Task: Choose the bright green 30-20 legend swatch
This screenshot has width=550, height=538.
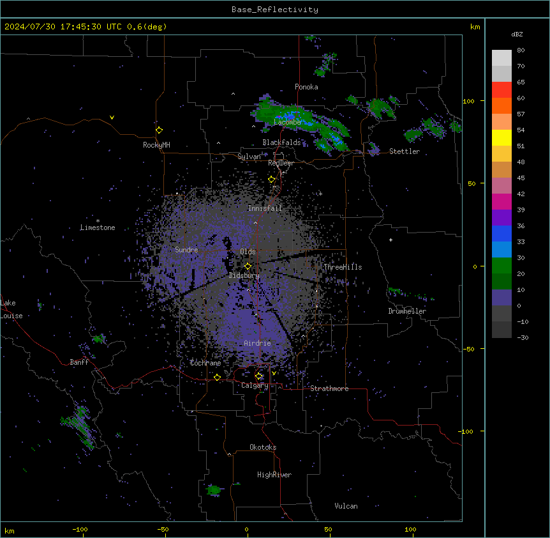Action: [502, 266]
